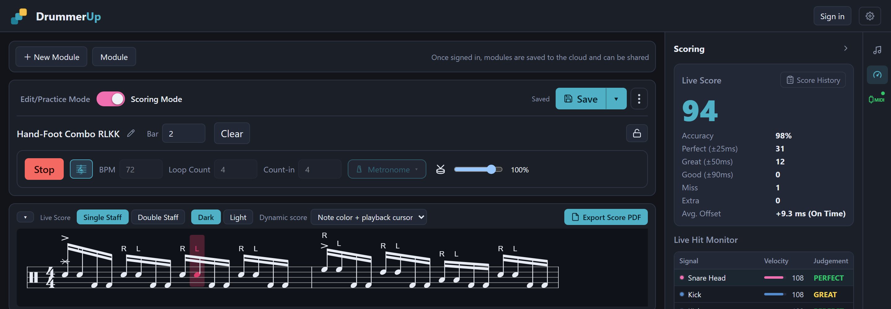The height and width of the screenshot is (309, 891).
Task: Click the unlock padlock icon
Action: (x=636, y=133)
